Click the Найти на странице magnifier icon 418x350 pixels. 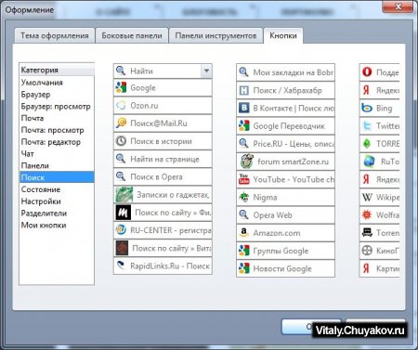coord(121,159)
